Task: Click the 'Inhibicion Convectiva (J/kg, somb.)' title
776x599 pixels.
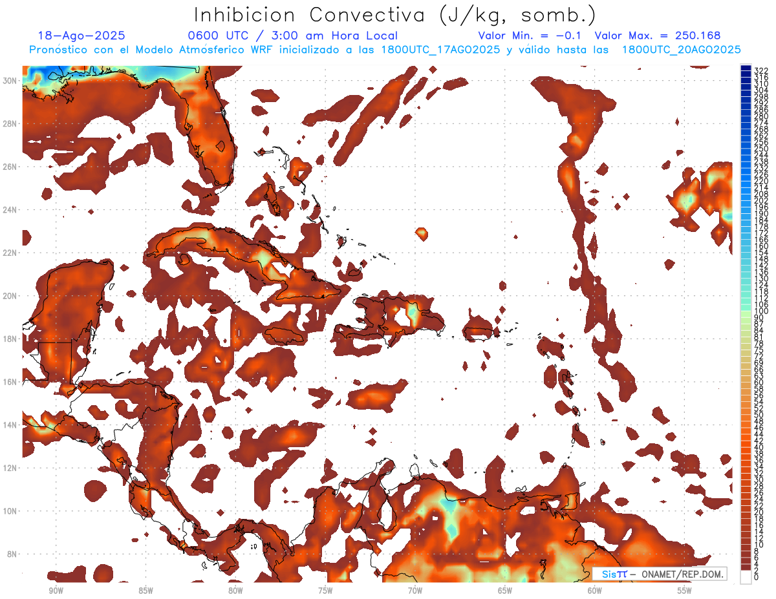Action: 395,15
